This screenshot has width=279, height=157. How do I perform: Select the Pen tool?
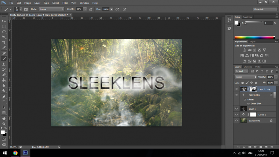(4, 97)
